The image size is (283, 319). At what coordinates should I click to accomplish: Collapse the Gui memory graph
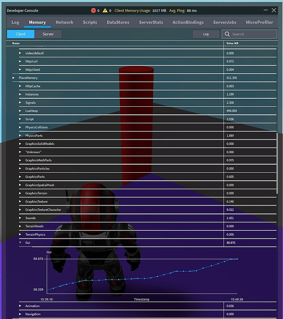coord(20,242)
